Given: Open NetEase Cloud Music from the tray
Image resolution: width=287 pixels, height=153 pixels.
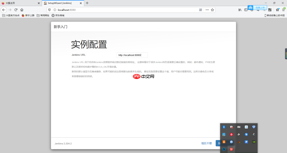Looking at the screenshot, I should [x=231, y=134].
